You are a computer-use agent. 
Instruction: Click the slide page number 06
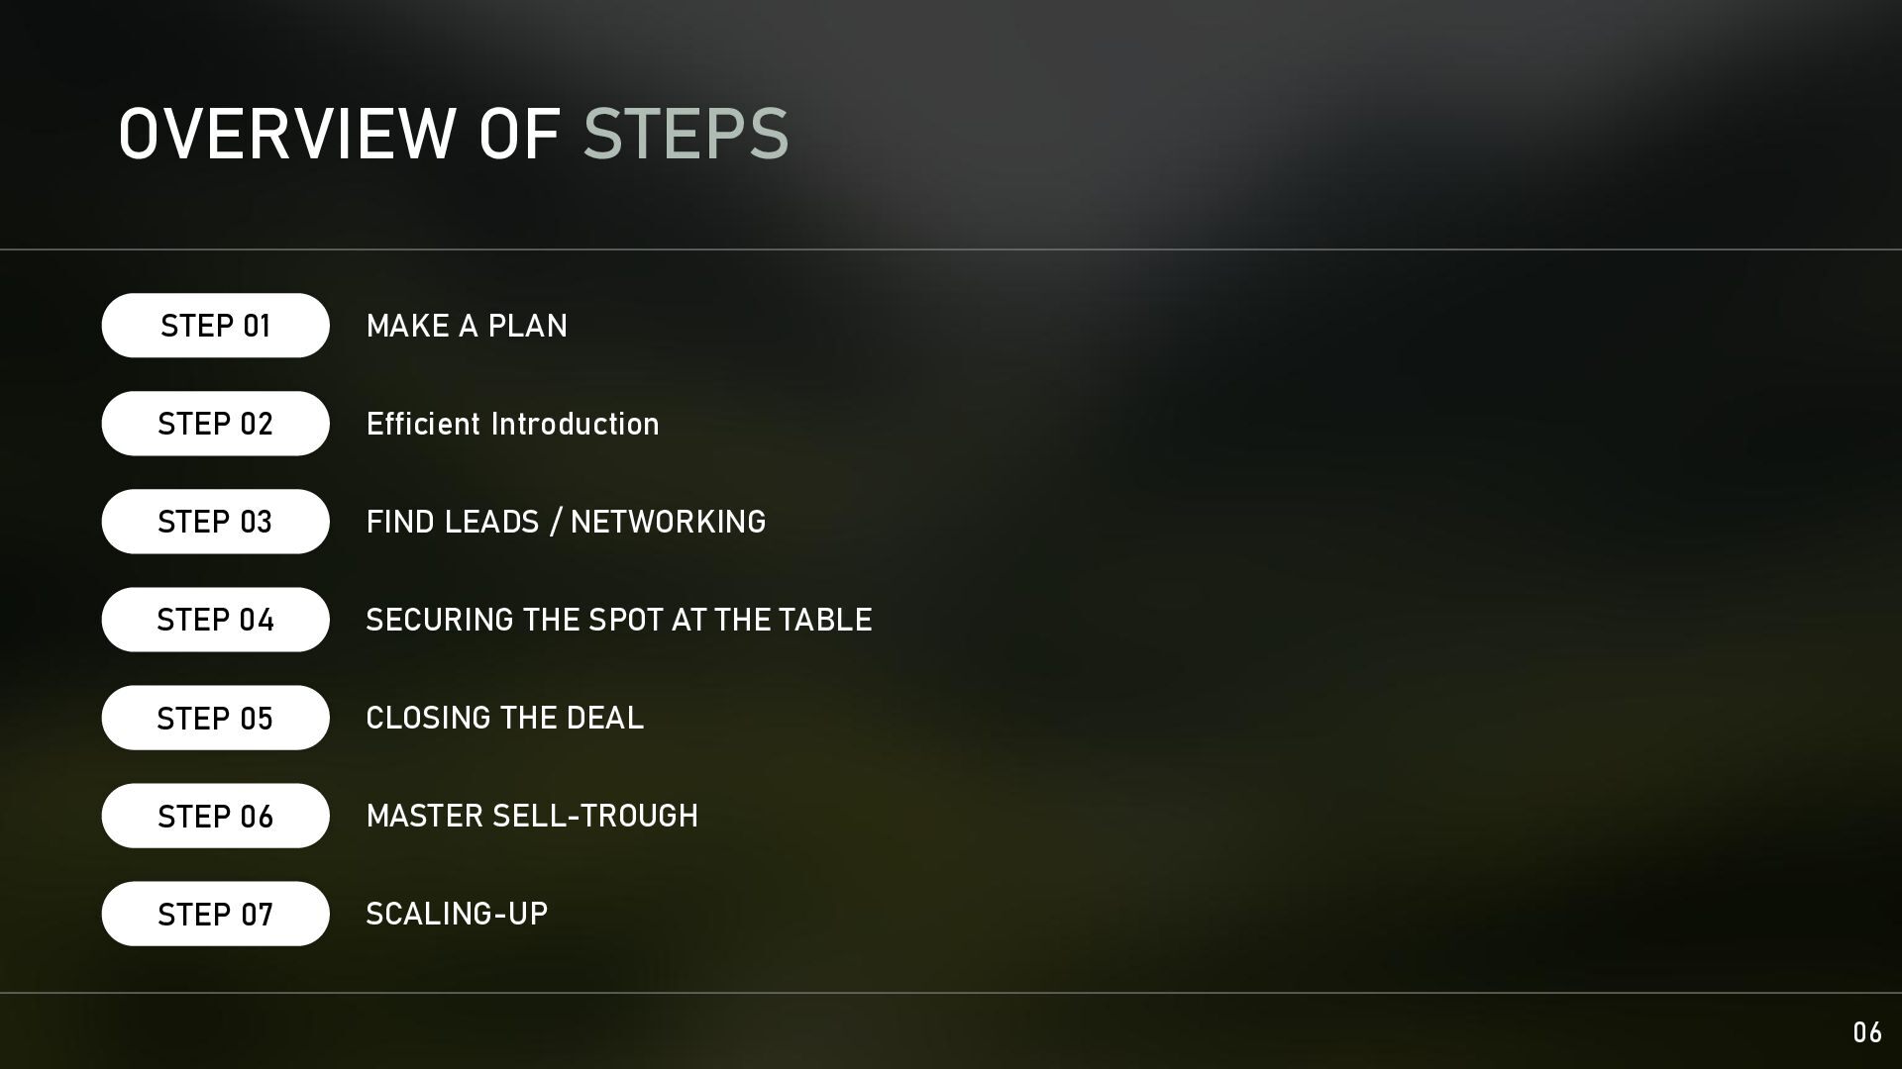(1867, 1032)
